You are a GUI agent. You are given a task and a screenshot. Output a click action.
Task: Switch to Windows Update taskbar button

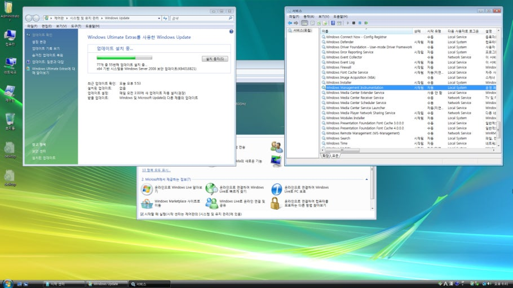[x=106, y=284]
